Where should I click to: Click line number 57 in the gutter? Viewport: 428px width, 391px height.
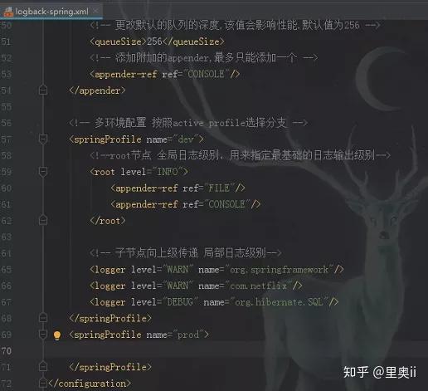click(6, 139)
